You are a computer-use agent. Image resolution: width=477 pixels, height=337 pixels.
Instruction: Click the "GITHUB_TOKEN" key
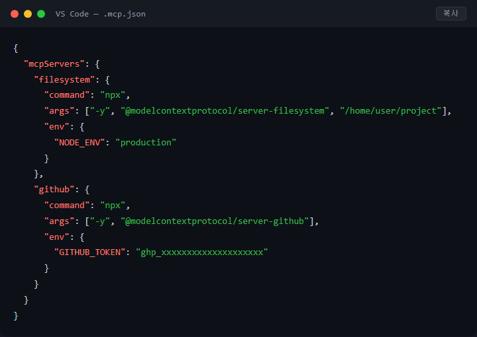pyautogui.click(x=89, y=252)
